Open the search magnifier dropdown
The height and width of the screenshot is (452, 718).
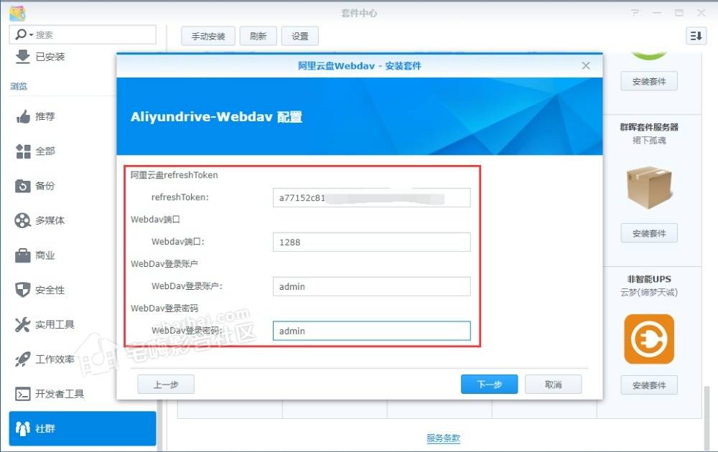24,34
